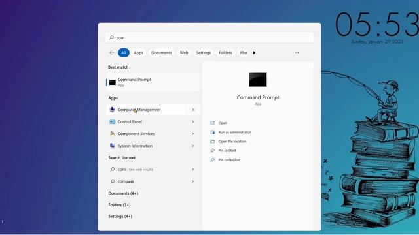Expand the Folders (3+) section
419x235 pixels.
119,204
